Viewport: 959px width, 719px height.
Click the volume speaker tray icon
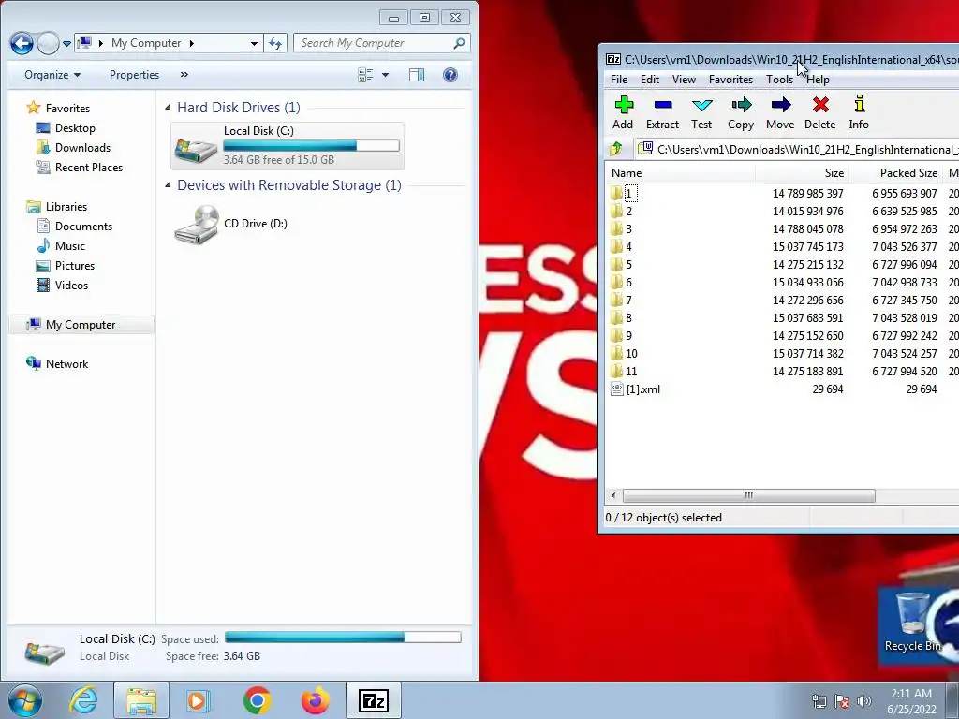864,700
